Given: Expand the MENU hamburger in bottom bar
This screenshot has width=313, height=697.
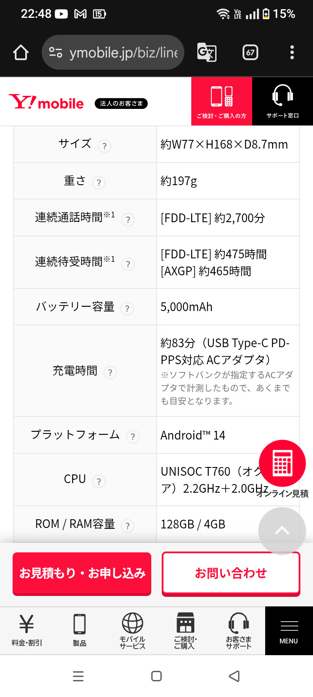Looking at the screenshot, I should pos(289,631).
